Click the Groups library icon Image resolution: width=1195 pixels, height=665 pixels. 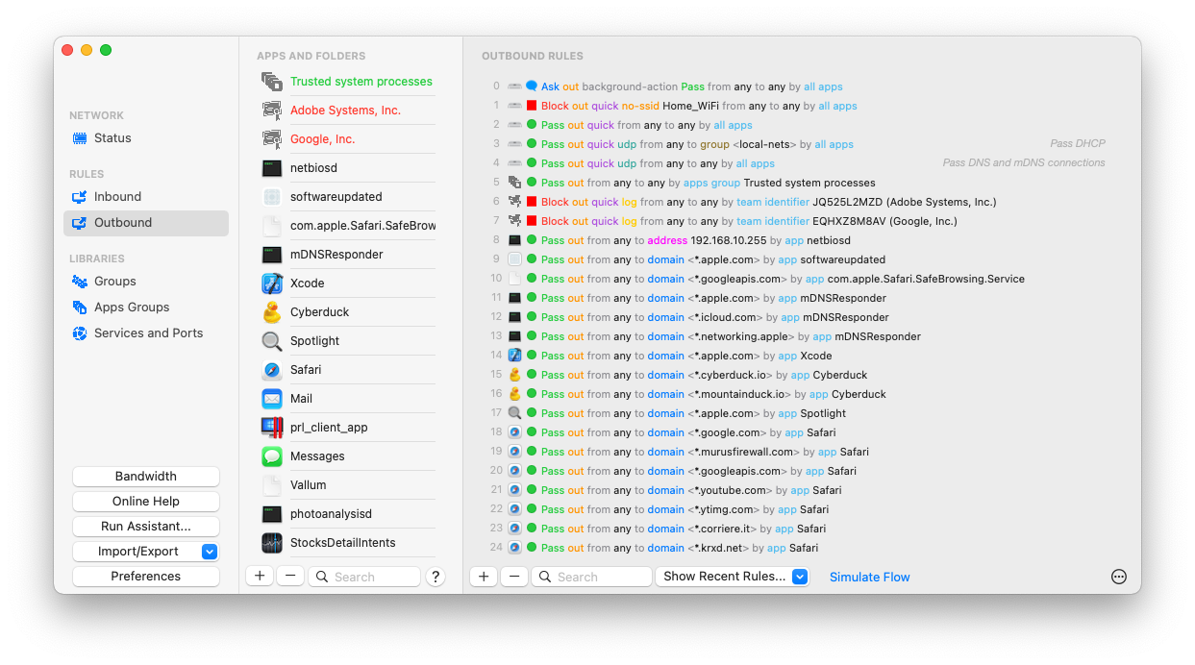(80, 282)
